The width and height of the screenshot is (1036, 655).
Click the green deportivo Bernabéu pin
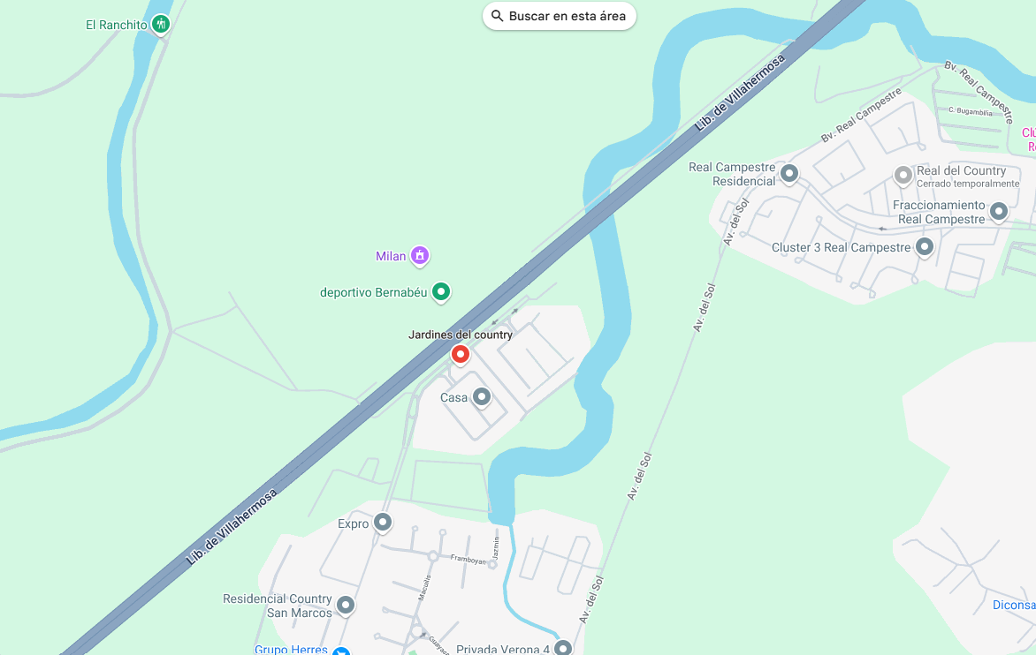(441, 291)
